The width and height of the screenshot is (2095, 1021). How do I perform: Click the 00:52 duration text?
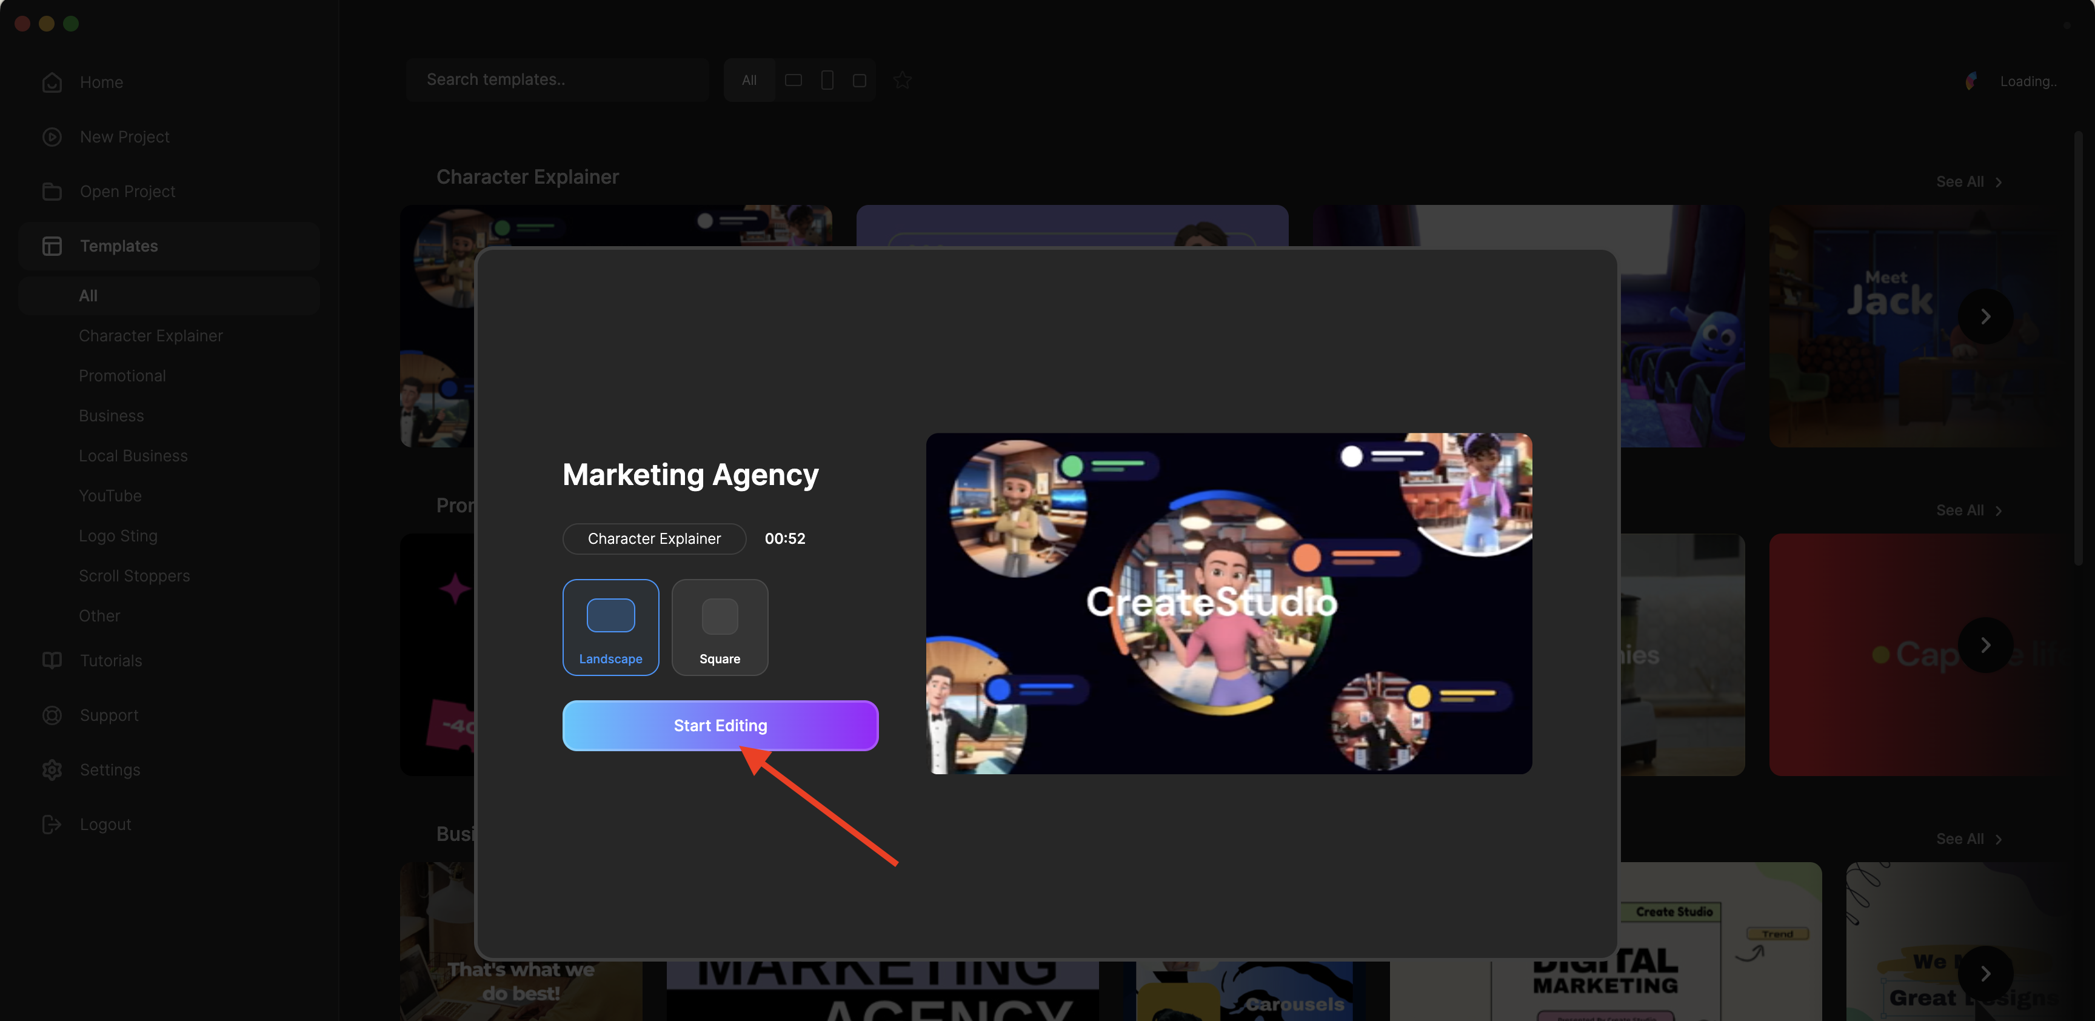click(x=785, y=538)
